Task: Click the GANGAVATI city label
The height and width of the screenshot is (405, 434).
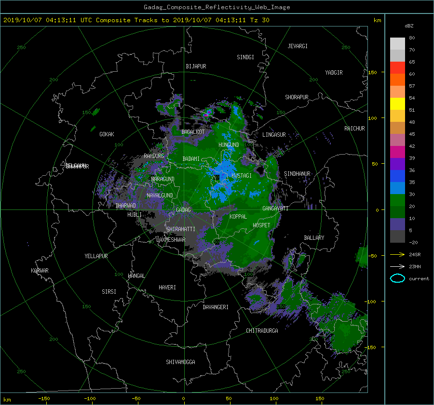Action: (275, 209)
